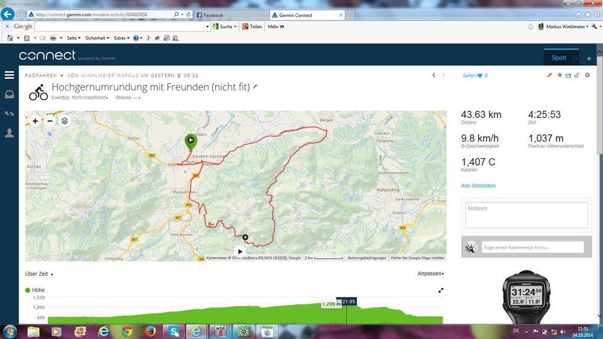
Task: Open the map layers selector
Action: [65, 121]
